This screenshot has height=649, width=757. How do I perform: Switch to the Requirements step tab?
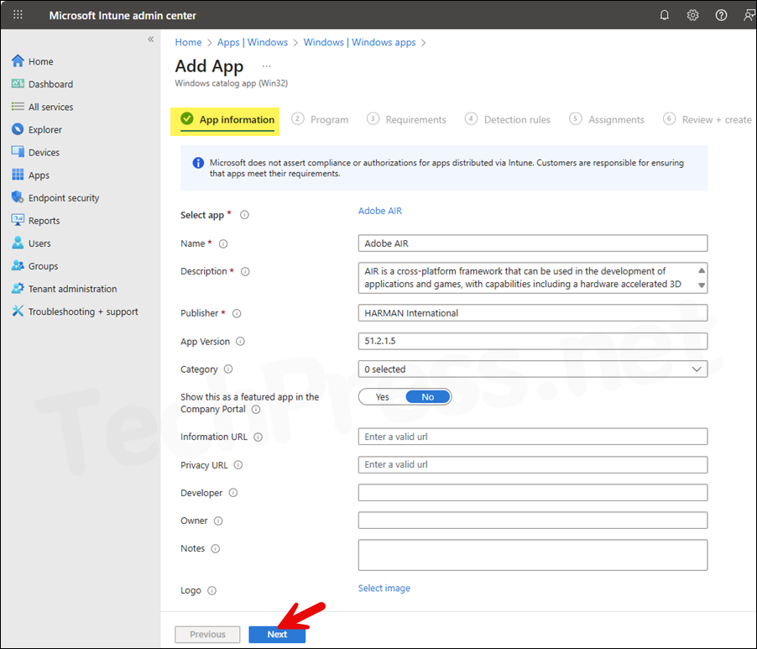click(406, 119)
